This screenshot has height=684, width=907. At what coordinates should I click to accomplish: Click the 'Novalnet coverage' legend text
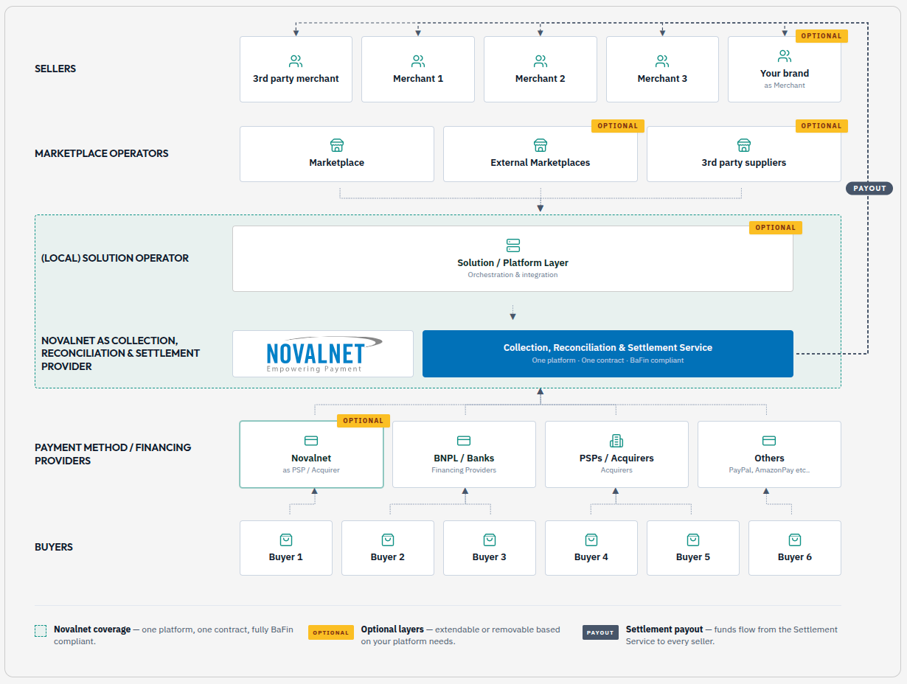coord(92,629)
